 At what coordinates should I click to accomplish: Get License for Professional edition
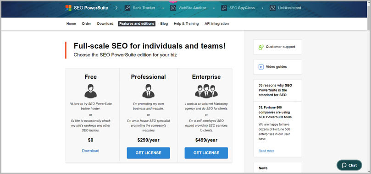point(148,153)
